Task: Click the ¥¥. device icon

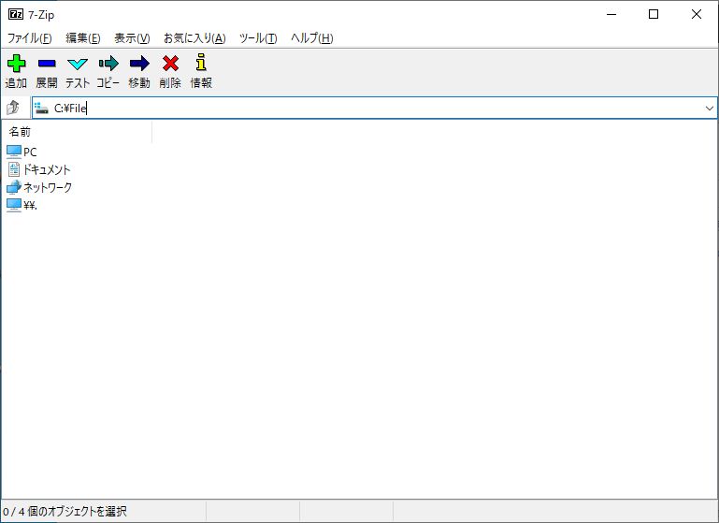Action: click(x=14, y=205)
